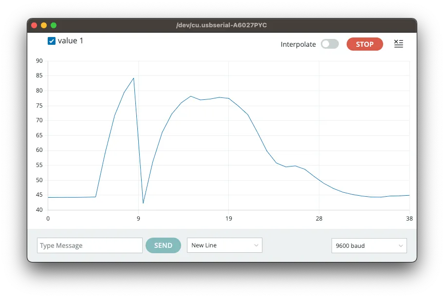The height and width of the screenshot is (298, 444).
Task: Click the y-axis label 90
Action: (x=39, y=61)
